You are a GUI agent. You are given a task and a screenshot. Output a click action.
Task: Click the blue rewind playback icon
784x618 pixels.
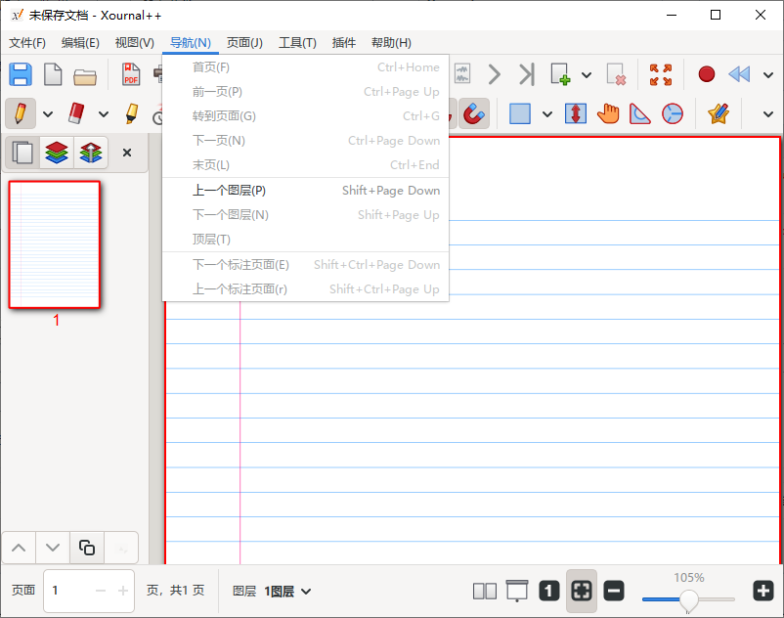pos(739,74)
